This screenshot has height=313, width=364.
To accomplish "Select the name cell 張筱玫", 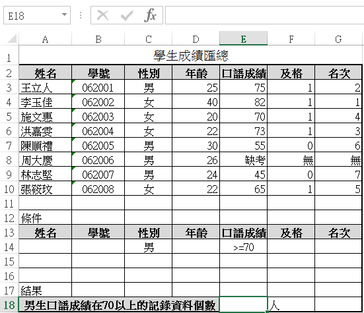I will (46, 188).
